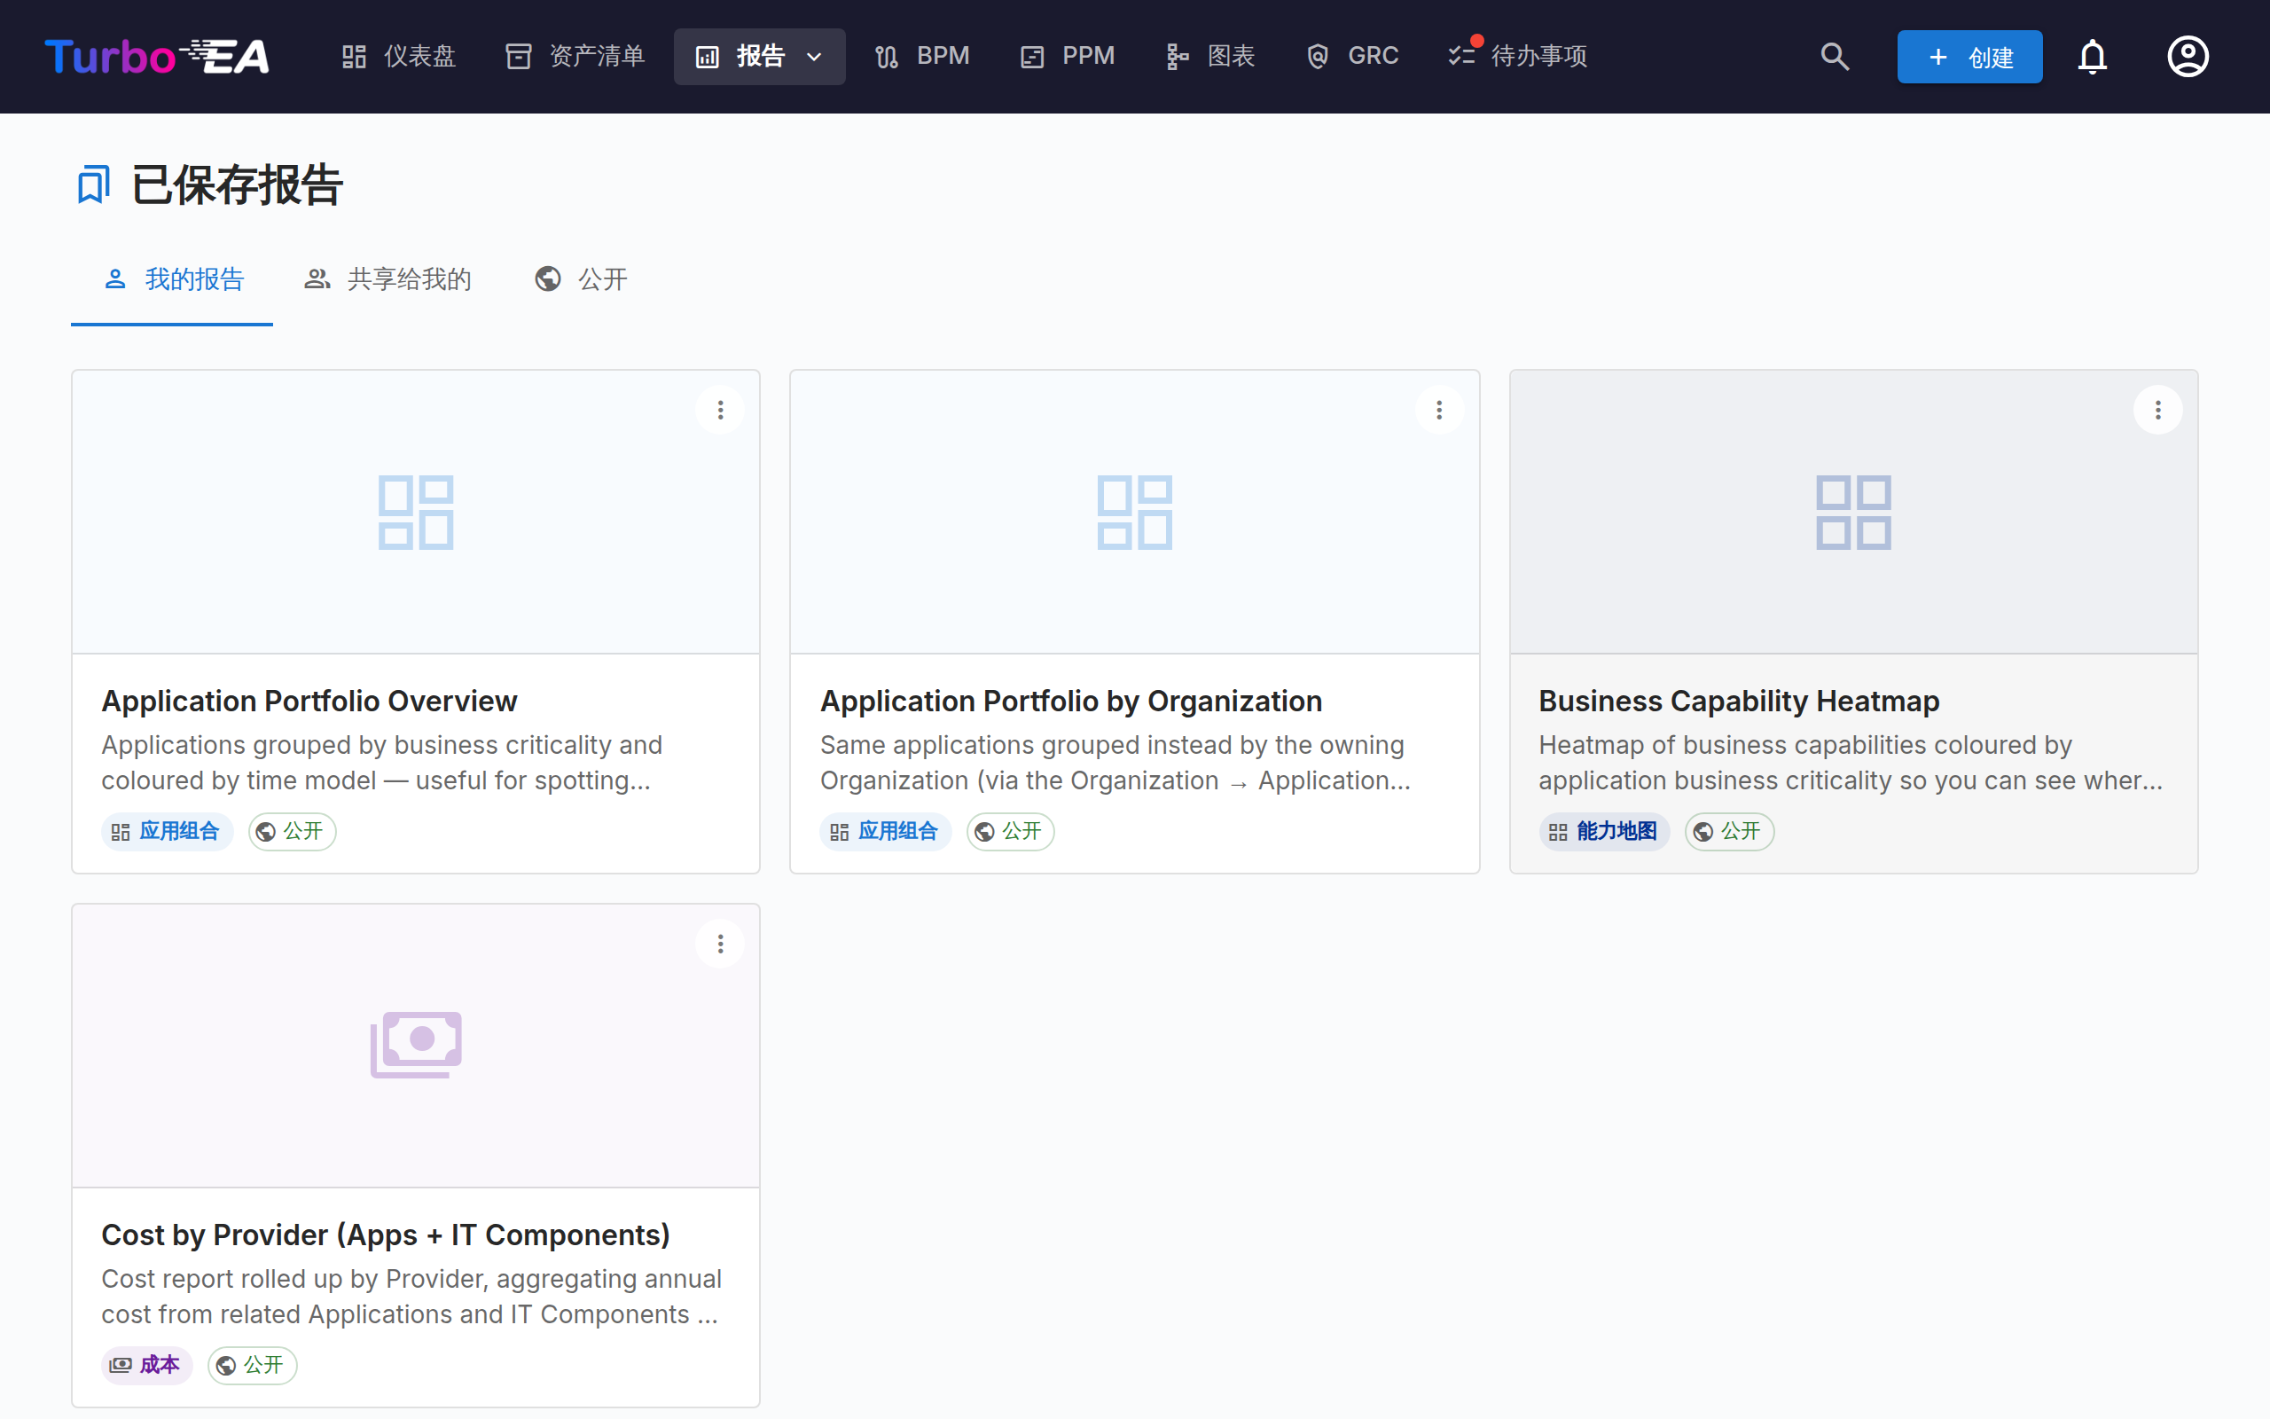Open options for Application Portfolio by Organization

tap(1439, 410)
